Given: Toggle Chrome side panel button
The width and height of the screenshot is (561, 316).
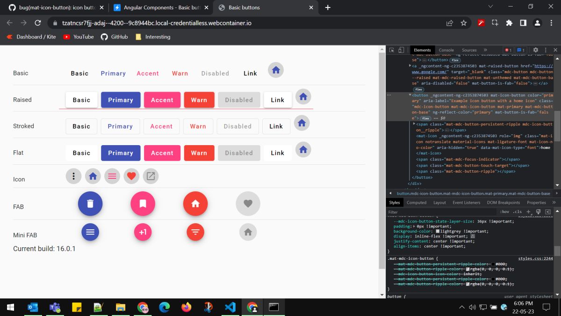Looking at the screenshot, I should click(523, 22).
